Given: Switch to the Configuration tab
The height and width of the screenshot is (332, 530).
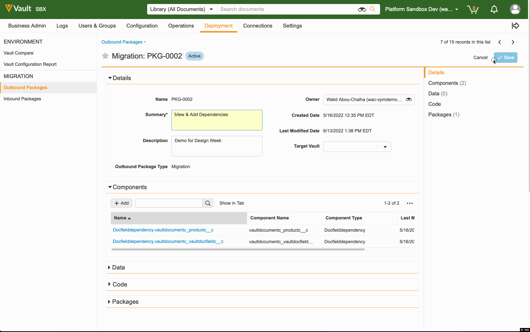Looking at the screenshot, I should [x=142, y=26].
